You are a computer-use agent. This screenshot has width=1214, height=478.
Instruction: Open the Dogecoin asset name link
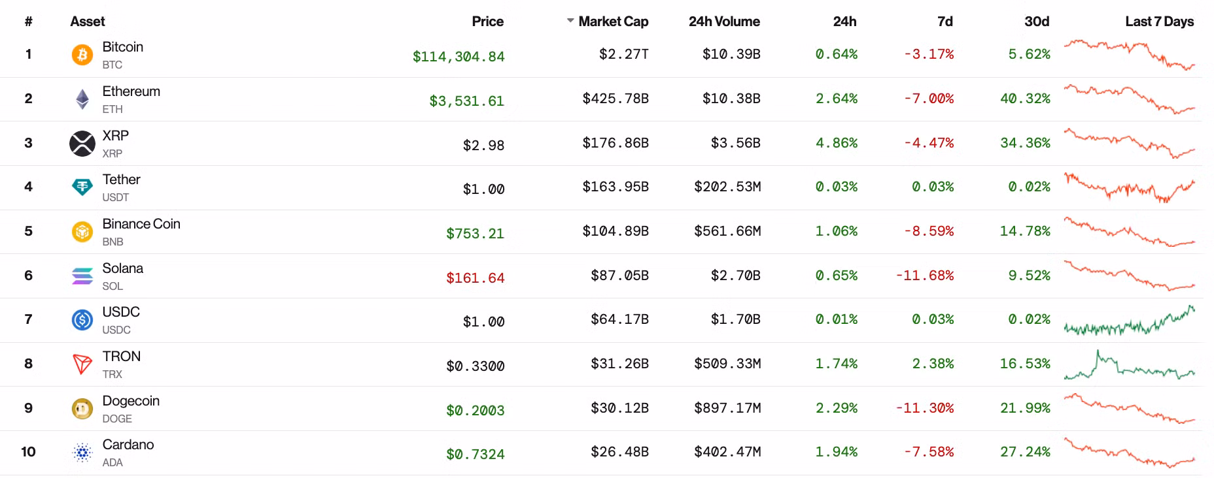click(x=131, y=401)
